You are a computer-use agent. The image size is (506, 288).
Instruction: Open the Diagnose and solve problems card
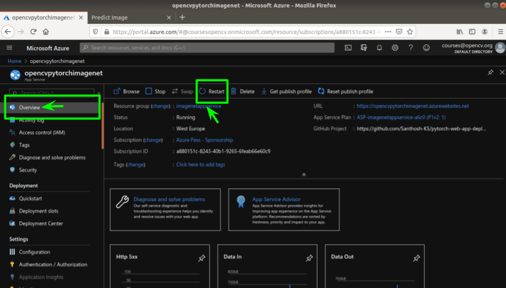(x=165, y=210)
